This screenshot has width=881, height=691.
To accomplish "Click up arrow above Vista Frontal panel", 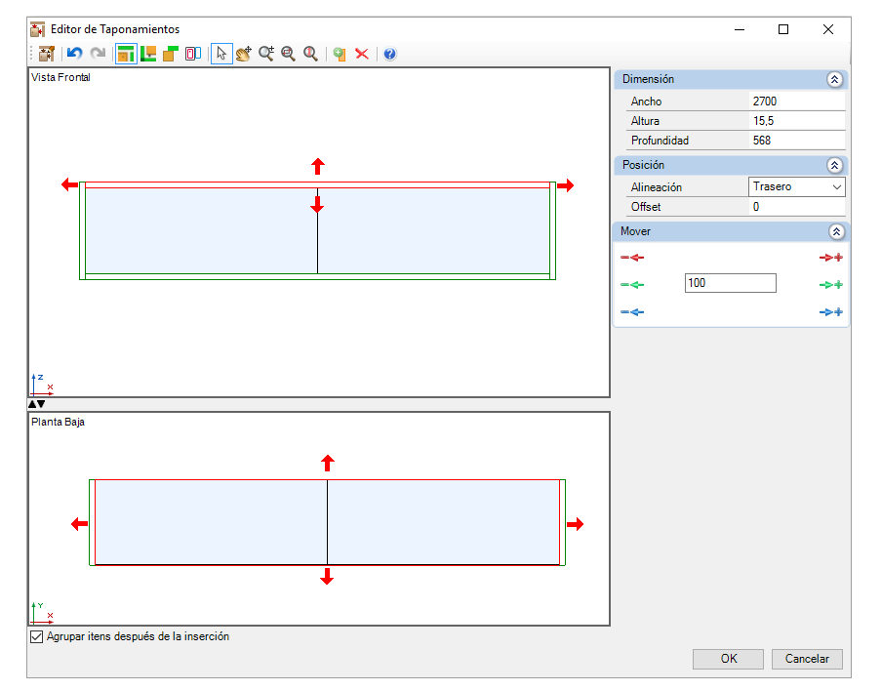I will (318, 167).
